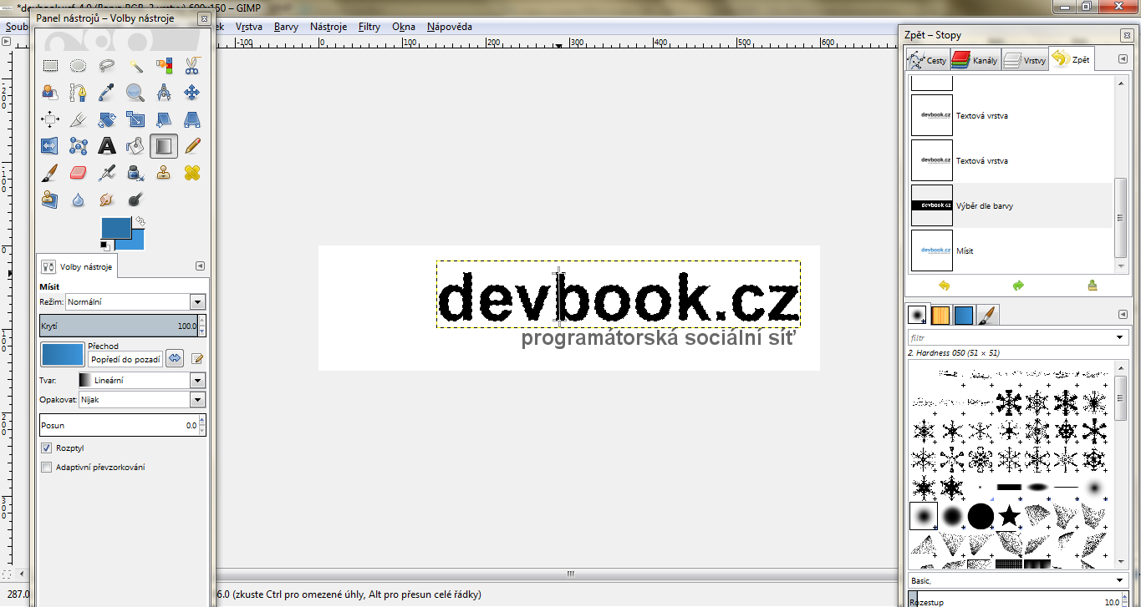Select the Ellipse Select tool
Viewport: 1141px width, 607px height.
tap(79, 65)
